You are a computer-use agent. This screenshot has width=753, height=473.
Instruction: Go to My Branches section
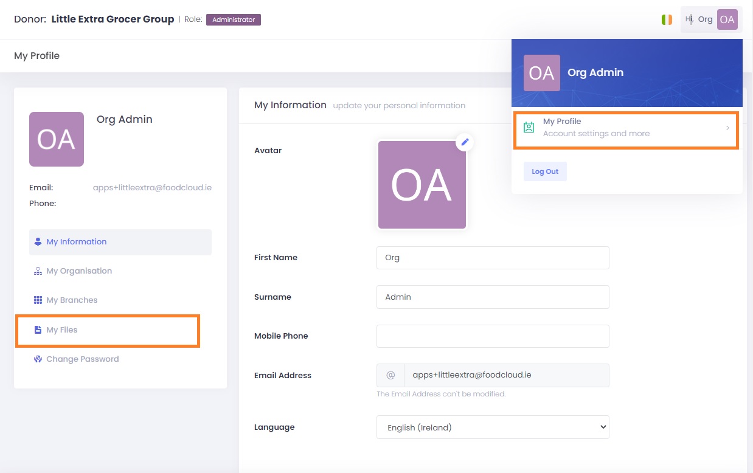[x=120, y=300]
